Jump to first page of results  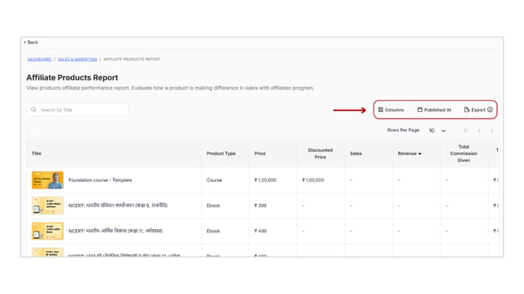465,131
